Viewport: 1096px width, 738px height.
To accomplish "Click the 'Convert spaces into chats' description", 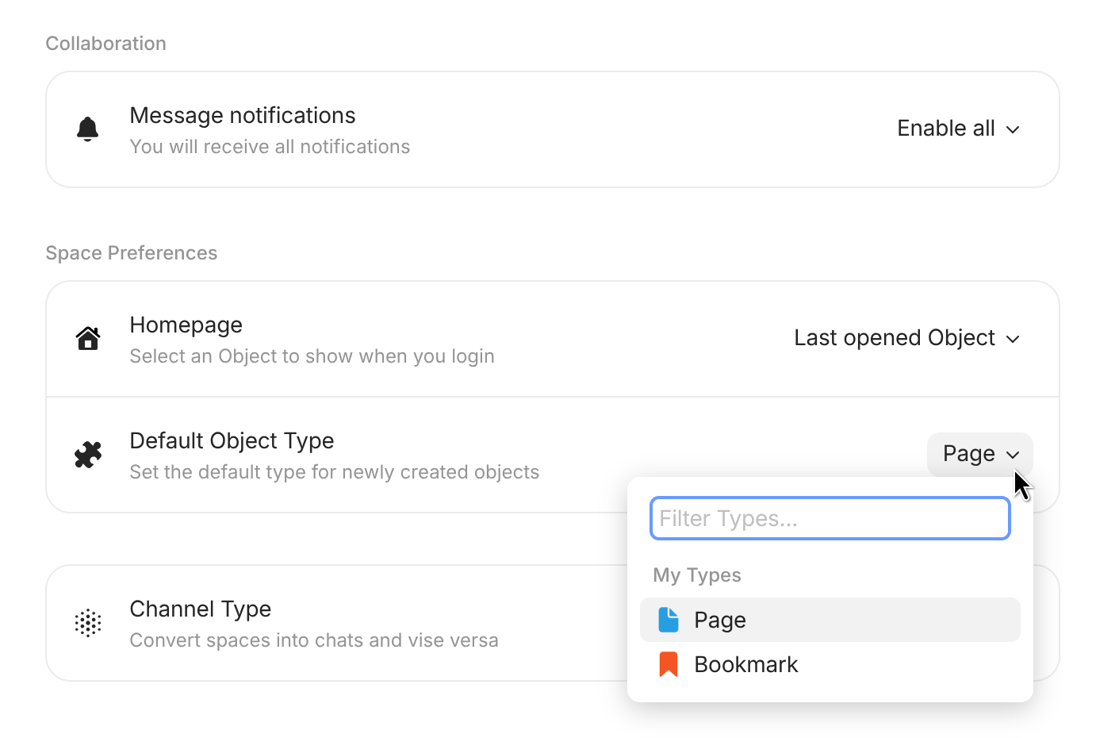I will coord(314,640).
